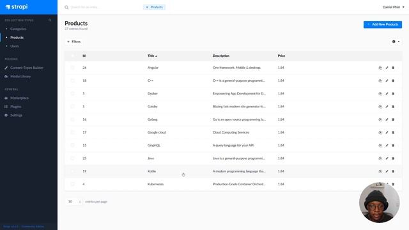This screenshot has height=230, width=409.
Task: Delete the C++ product using trash icon
Action: click(393, 80)
